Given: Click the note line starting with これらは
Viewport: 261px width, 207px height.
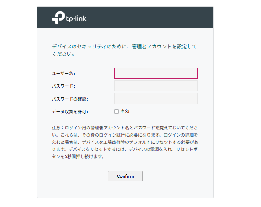Looking at the screenshot, I should [125, 135].
